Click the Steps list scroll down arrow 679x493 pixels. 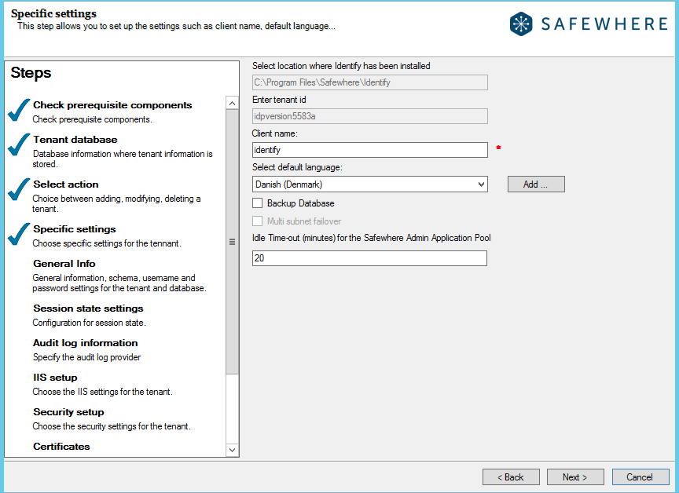[x=232, y=450]
